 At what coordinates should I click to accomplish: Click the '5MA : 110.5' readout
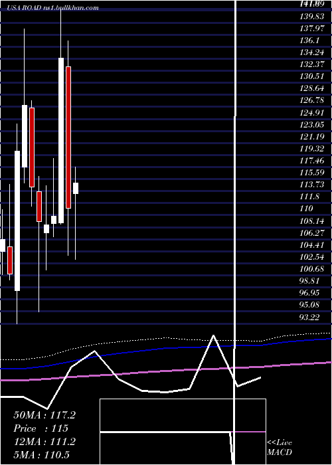pos(41,454)
